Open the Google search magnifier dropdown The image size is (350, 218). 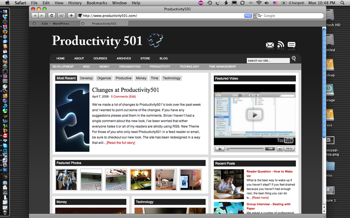tap(259, 16)
